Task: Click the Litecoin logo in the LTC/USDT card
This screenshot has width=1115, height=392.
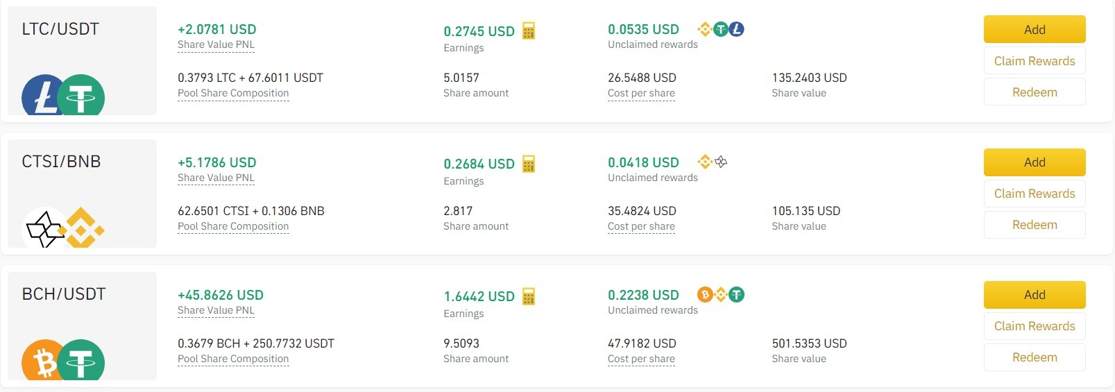Action: (x=43, y=95)
